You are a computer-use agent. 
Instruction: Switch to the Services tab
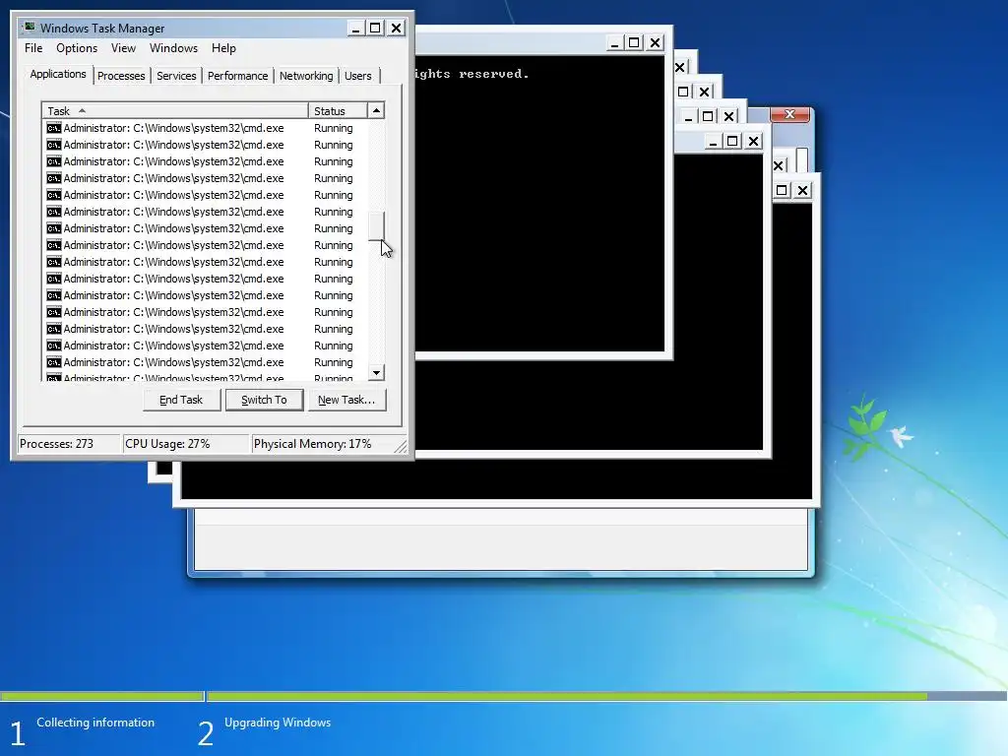click(176, 76)
